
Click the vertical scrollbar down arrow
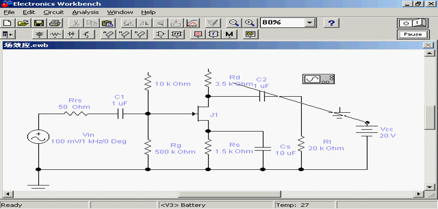[x=429, y=187]
